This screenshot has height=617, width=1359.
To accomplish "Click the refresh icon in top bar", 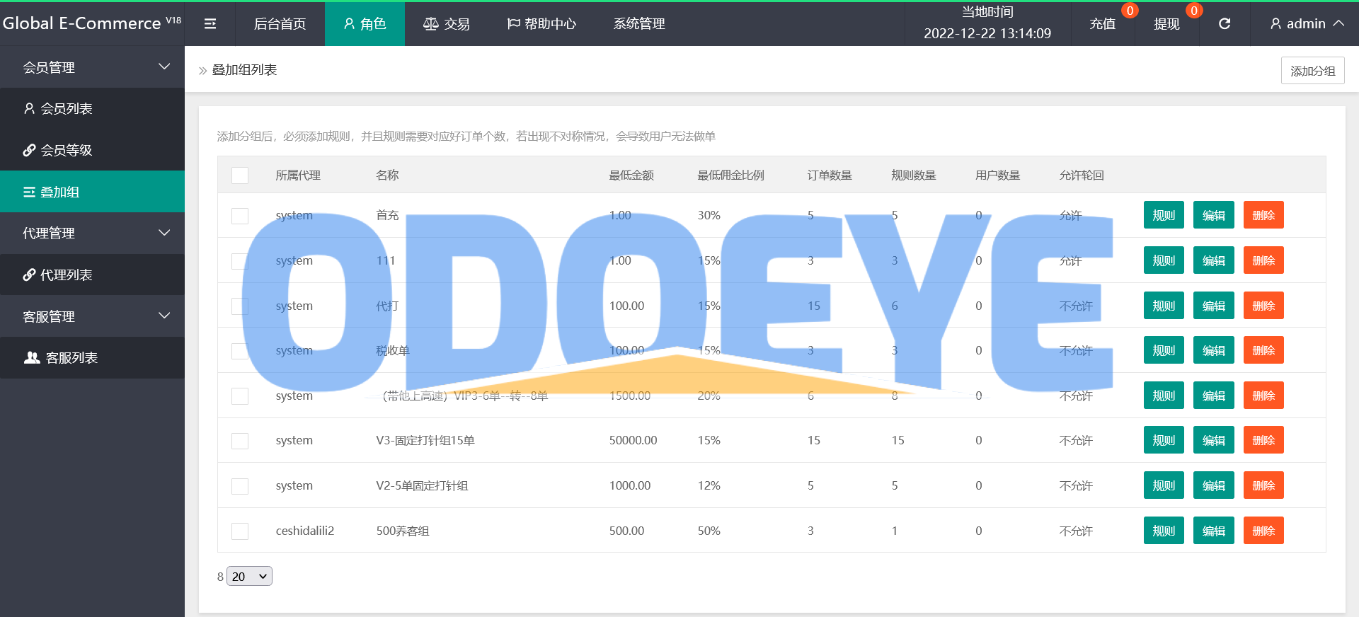I will click(x=1225, y=24).
